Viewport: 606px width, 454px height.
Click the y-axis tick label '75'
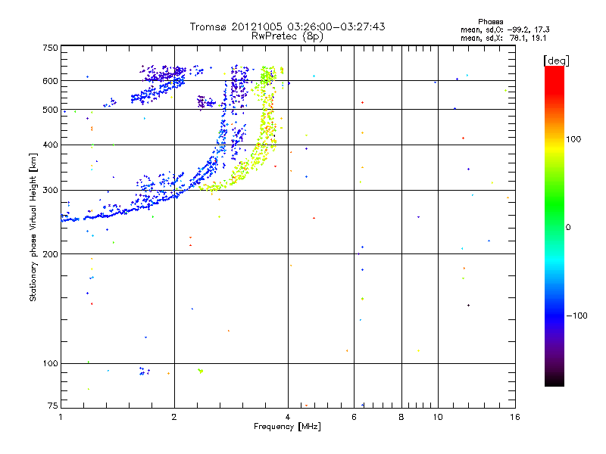(53, 406)
